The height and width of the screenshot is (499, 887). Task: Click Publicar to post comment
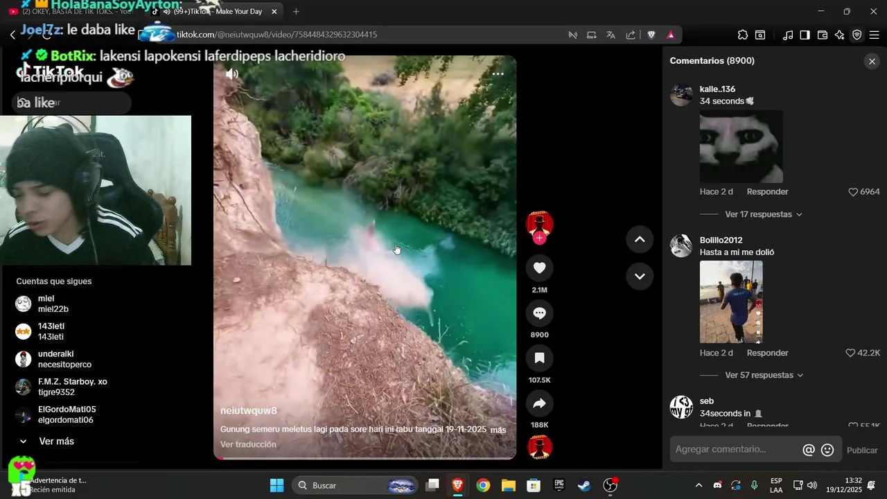point(862,450)
